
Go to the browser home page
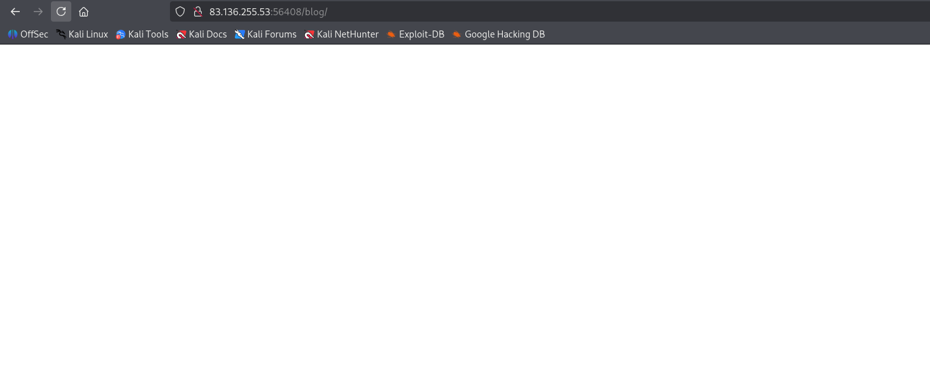point(83,11)
